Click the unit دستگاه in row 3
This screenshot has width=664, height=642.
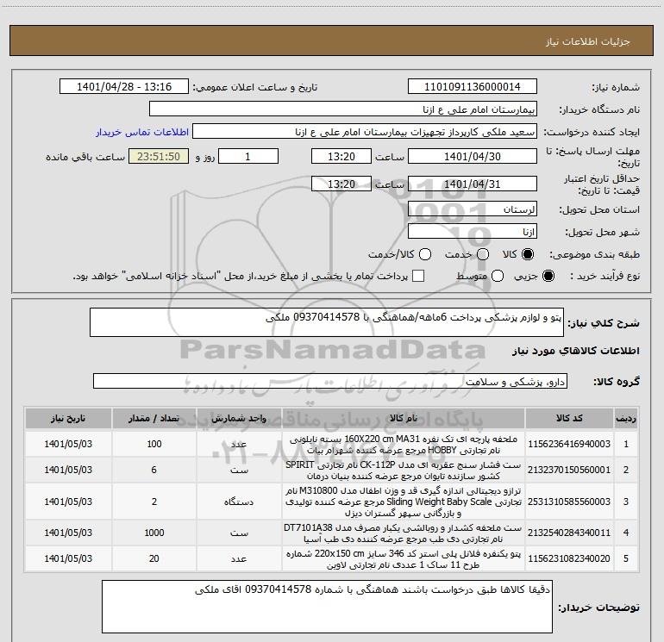(239, 502)
